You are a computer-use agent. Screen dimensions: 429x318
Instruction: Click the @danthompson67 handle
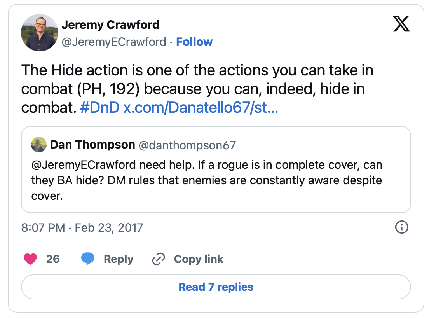point(187,145)
